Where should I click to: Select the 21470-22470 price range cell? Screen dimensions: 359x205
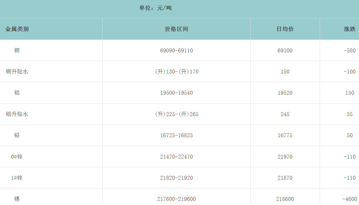(177, 157)
